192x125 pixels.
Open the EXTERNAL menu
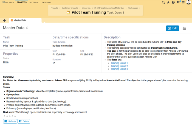point(47,2)
